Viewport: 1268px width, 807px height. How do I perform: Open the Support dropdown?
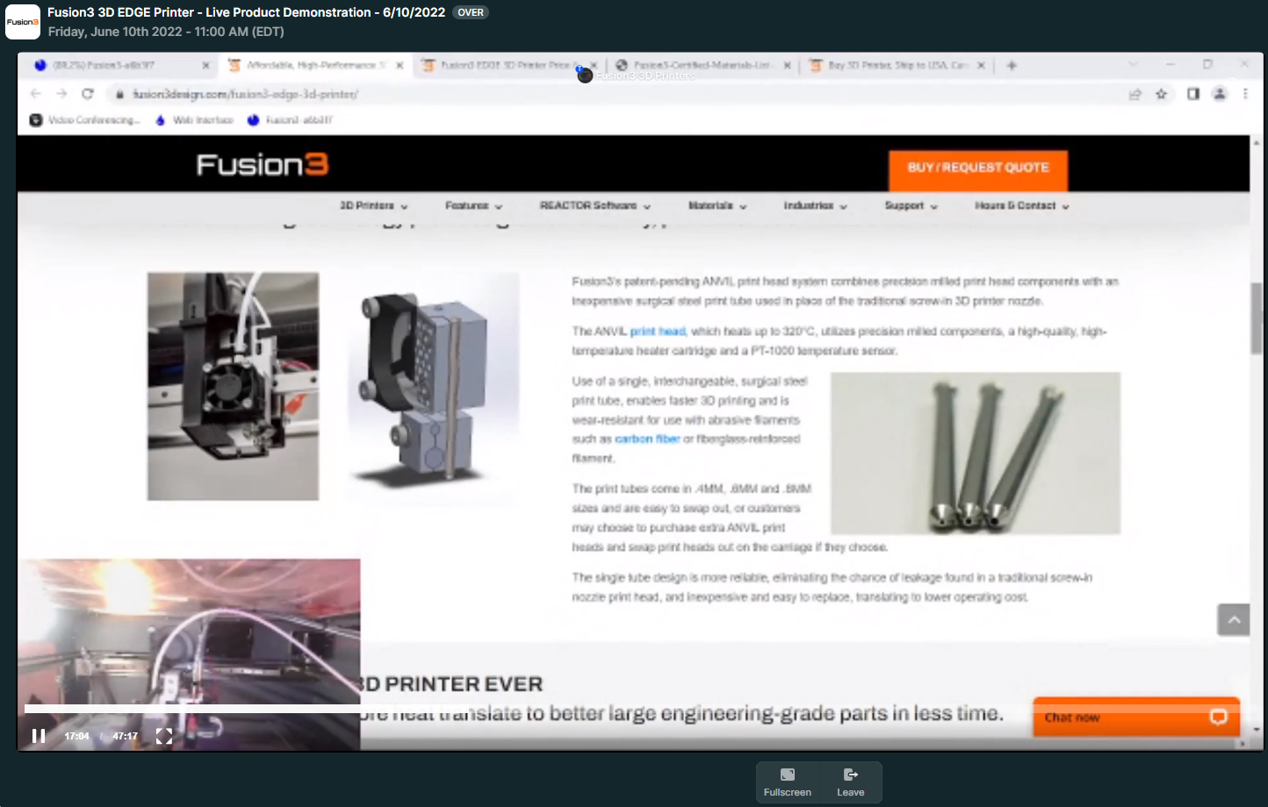click(x=911, y=205)
